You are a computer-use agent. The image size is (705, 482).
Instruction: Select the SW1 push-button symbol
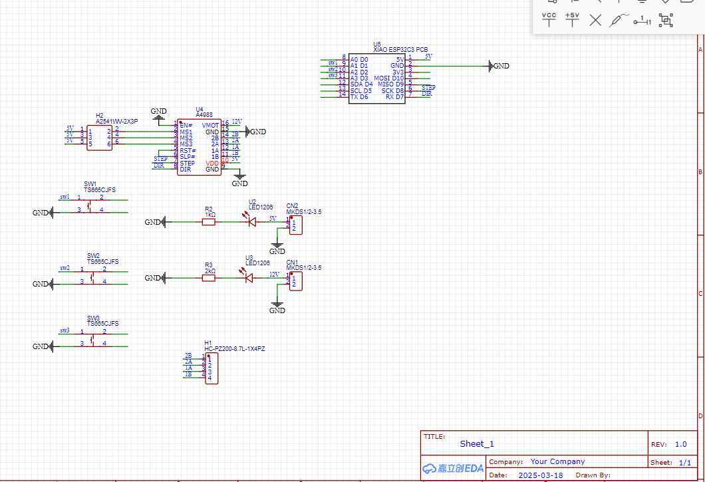90,205
